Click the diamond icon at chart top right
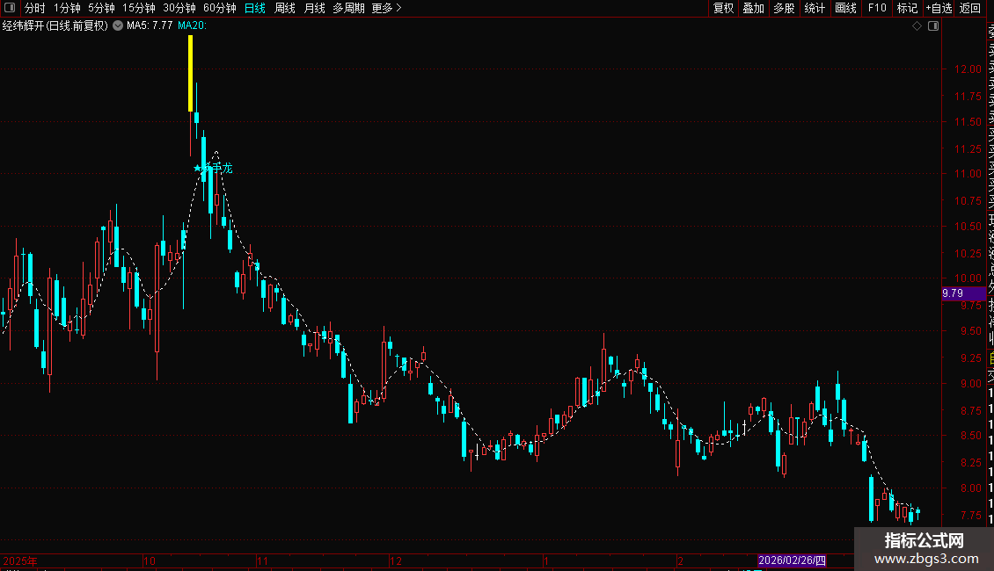 point(917,26)
